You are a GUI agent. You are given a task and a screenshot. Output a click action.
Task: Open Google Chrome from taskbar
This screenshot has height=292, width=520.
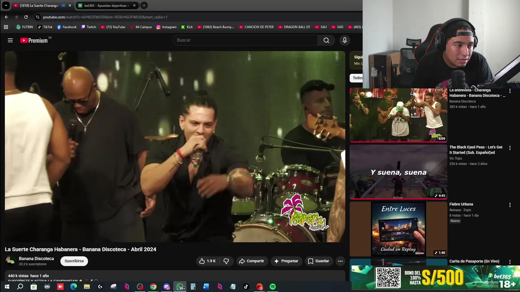(x=153, y=287)
